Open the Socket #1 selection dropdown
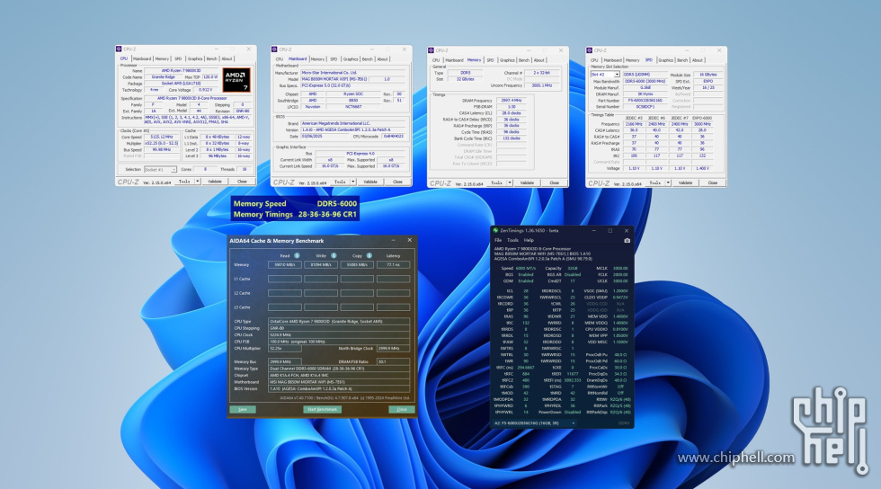 tap(161, 169)
